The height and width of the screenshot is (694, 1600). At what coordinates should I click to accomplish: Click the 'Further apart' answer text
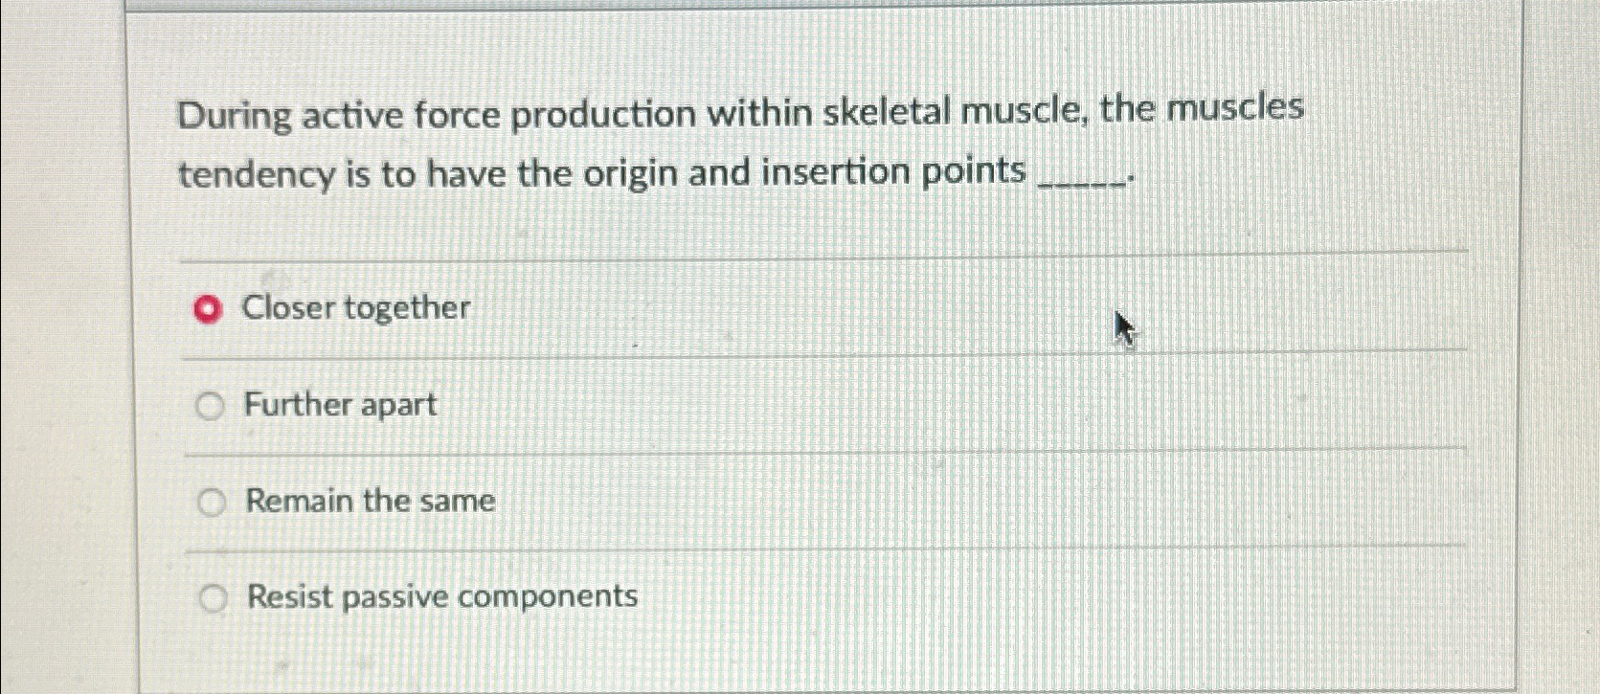tap(340, 404)
